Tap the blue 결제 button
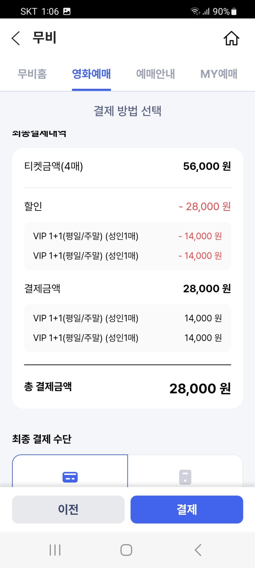Image resolution: width=255 pixels, height=568 pixels. [187, 510]
